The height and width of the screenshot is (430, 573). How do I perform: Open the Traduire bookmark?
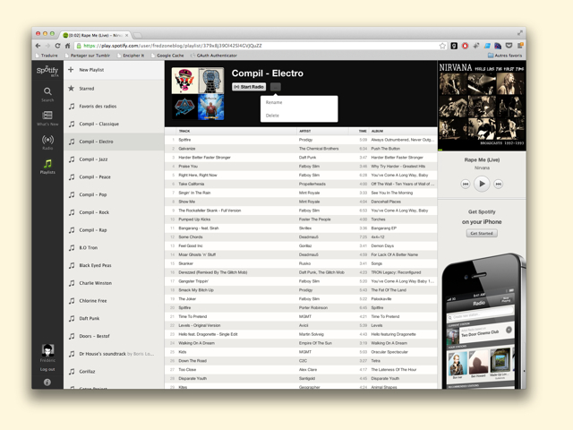click(x=47, y=56)
